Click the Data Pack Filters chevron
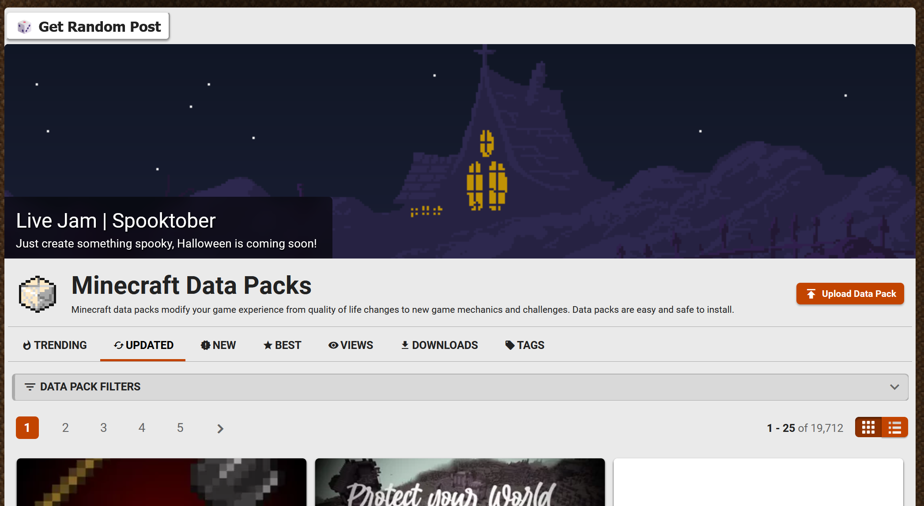This screenshot has height=506, width=924. [x=894, y=387]
